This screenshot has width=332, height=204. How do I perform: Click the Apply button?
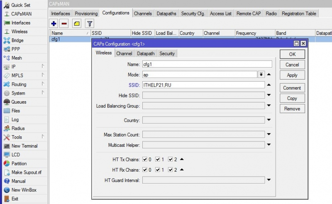click(x=292, y=75)
